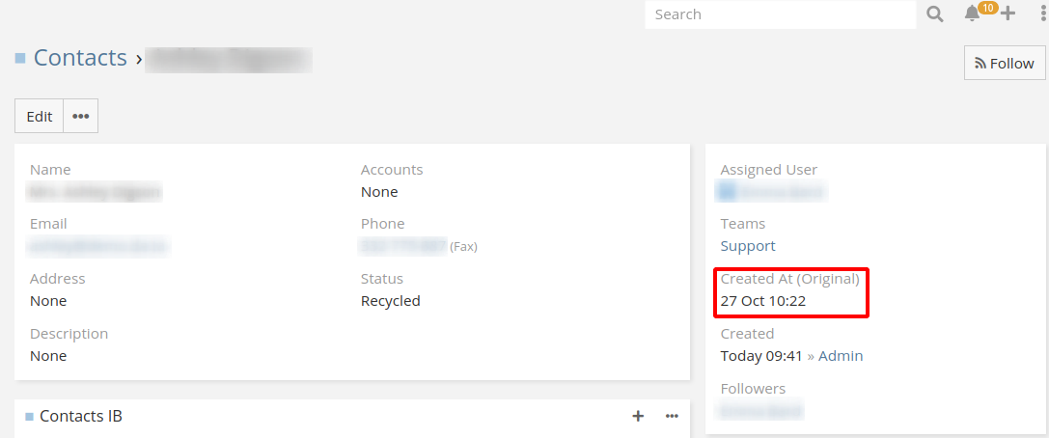Click the blurred fax phone number
The width and height of the screenshot is (1049, 438).
point(403,247)
